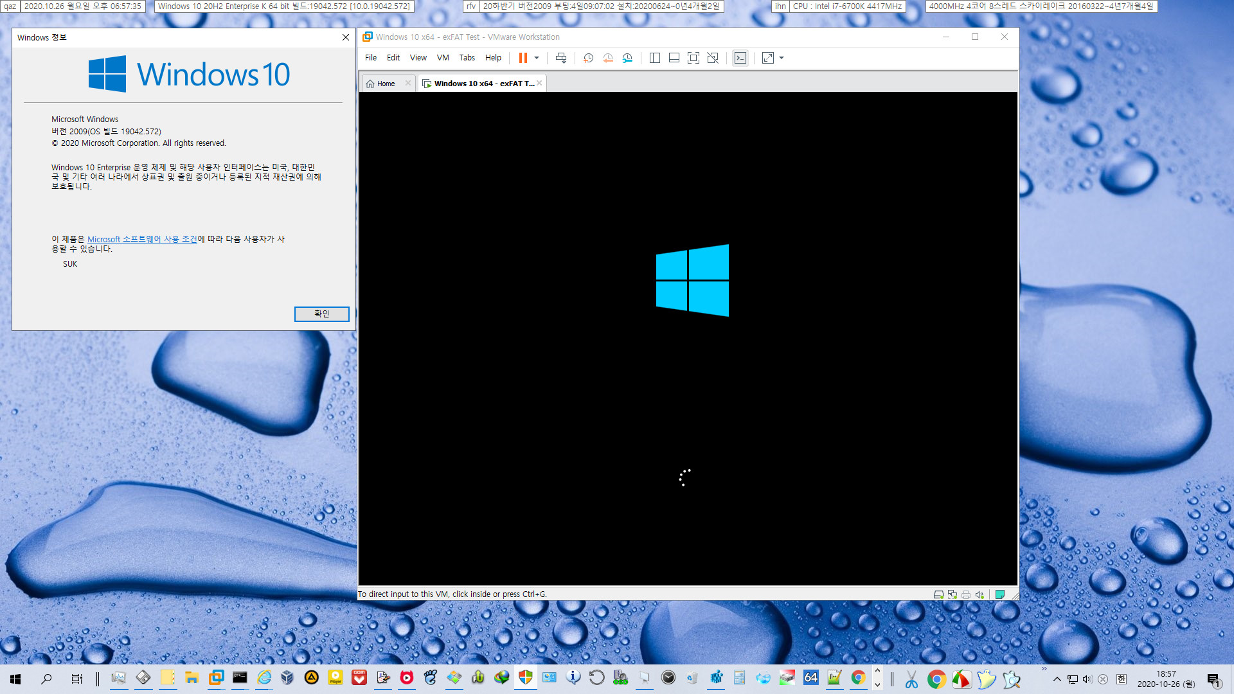Toggle the console view button
Screen dimensions: 1234x694
[740, 58]
